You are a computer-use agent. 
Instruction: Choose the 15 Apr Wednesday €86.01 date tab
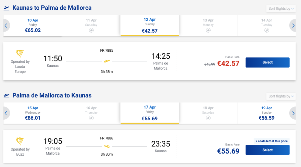click(x=33, y=113)
